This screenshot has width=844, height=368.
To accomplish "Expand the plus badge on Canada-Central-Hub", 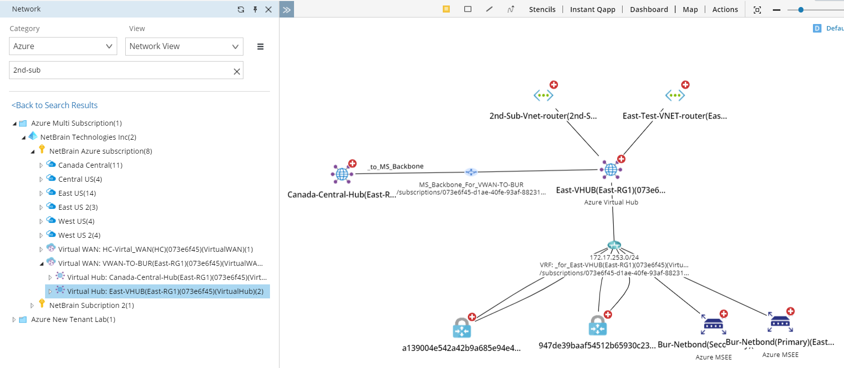I will 353,163.
